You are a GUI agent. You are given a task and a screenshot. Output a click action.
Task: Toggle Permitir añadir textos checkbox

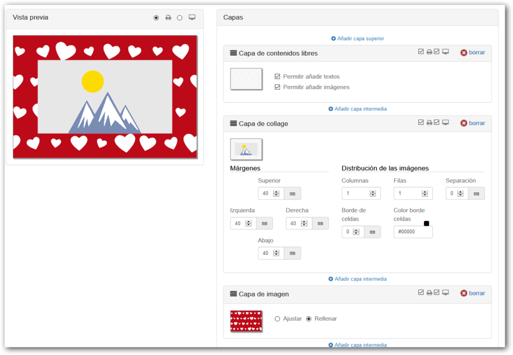pos(278,77)
